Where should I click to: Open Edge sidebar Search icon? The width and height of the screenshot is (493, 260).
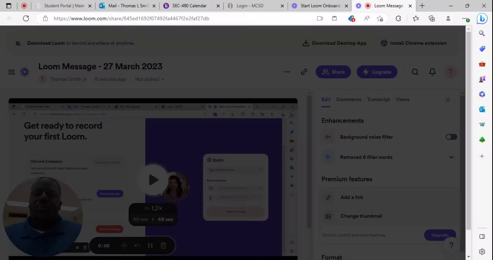(482, 34)
